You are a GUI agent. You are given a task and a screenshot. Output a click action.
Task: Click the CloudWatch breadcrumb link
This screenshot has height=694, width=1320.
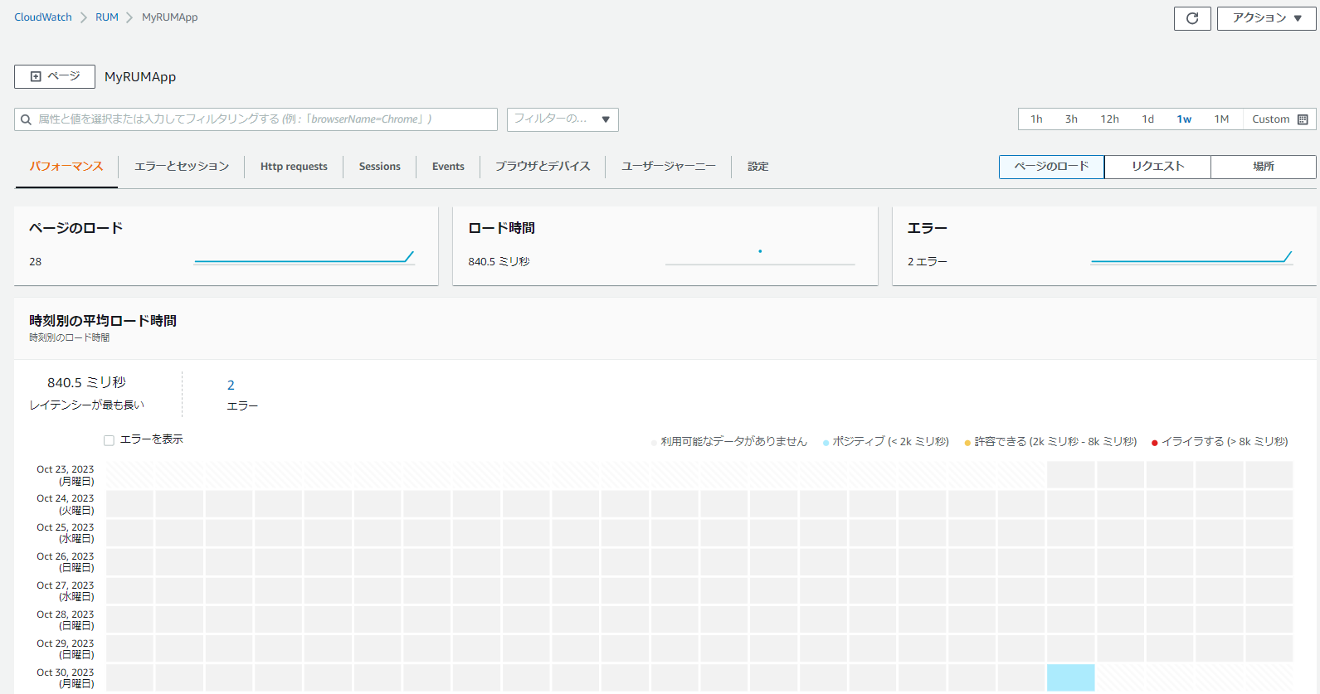point(43,17)
